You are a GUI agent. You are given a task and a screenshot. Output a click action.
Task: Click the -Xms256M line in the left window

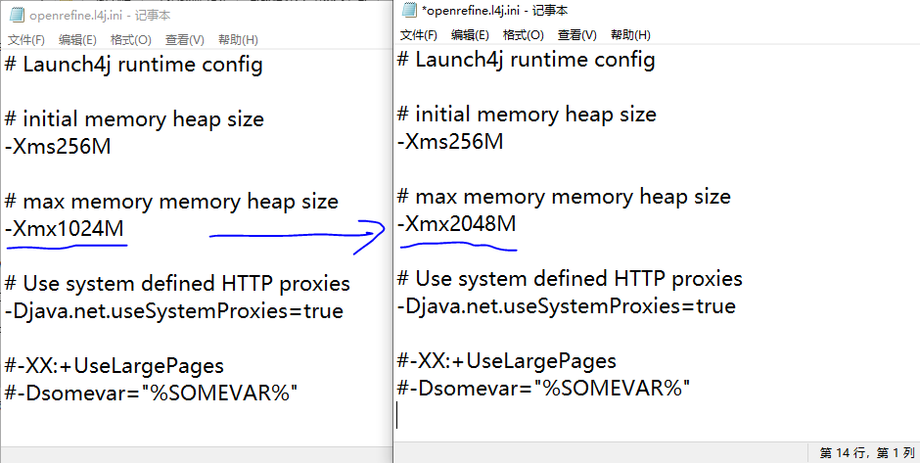(58, 146)
